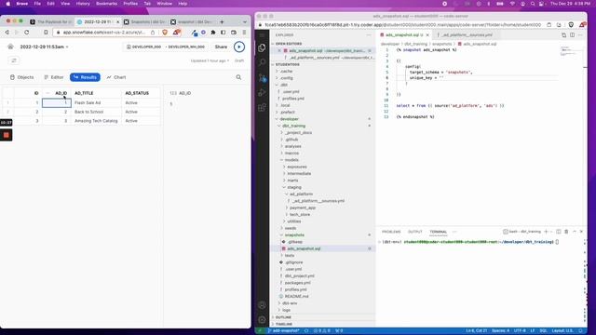Viewport: 596px width, 335px height.
Task: Search the Snowflake results table
Action: tap(238, 77)
